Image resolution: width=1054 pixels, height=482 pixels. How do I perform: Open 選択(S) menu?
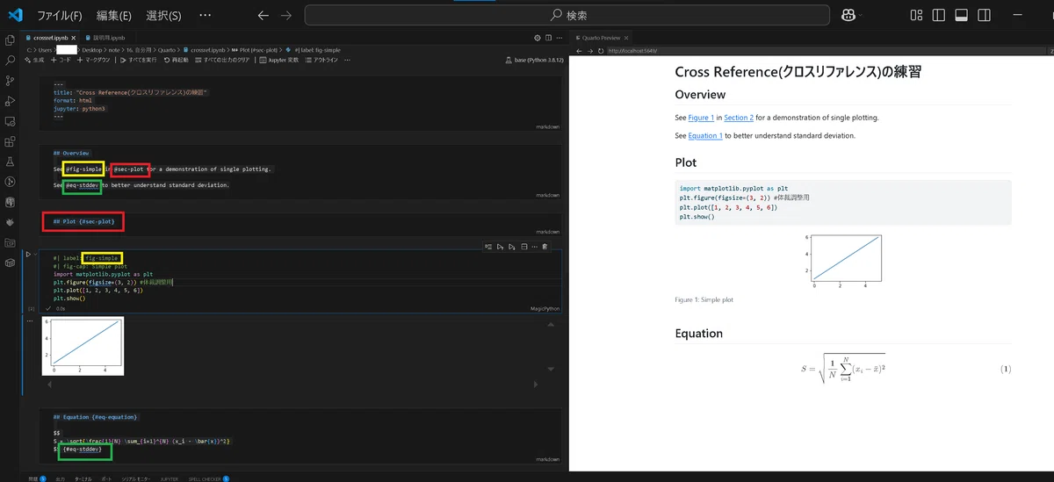tap(163, 15)
